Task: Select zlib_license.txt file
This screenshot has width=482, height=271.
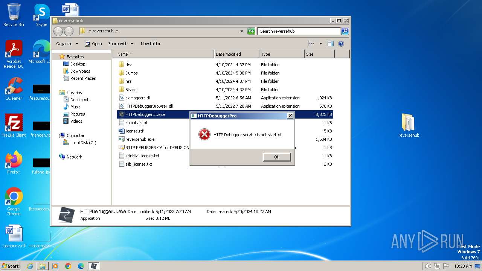Action: [139, 164]
